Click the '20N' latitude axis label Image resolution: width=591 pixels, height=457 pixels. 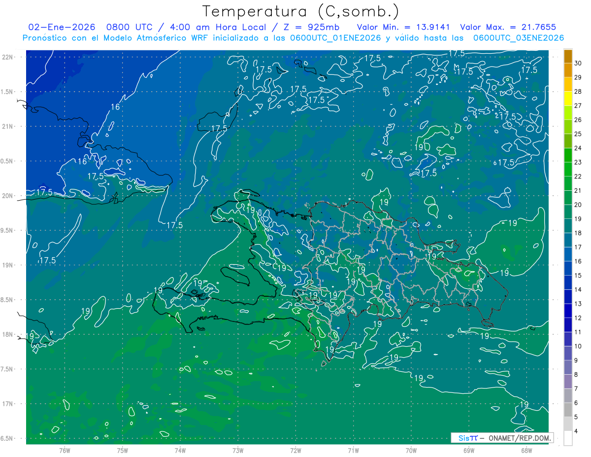coord(8,196)
